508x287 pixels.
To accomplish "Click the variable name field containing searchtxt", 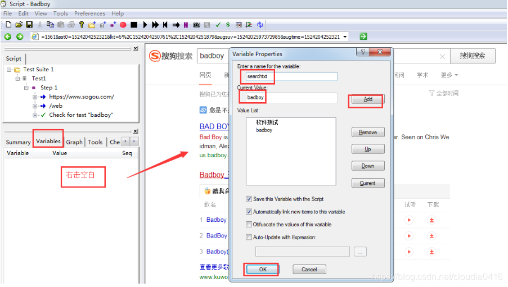I will 291,76.
